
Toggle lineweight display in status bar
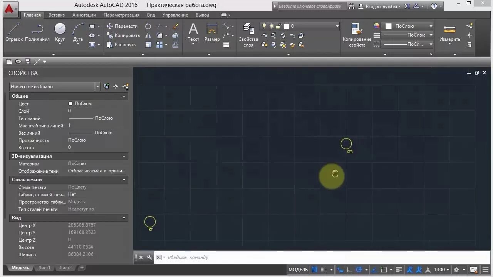tap(399, 270)
